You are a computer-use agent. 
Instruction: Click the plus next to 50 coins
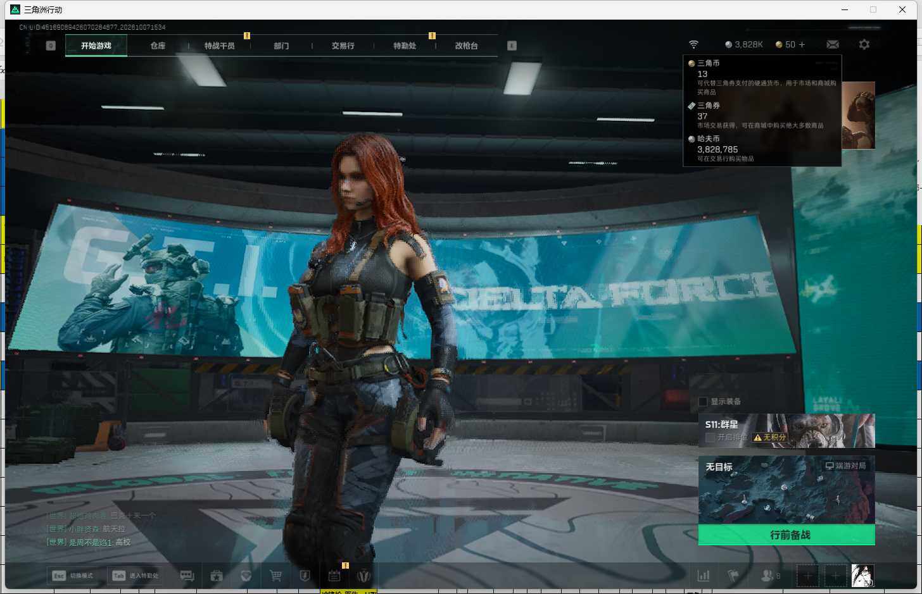[x=802, y=44]
